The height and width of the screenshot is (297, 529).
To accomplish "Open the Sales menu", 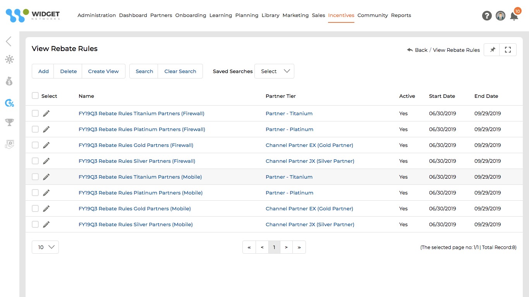I will [318, 15].
